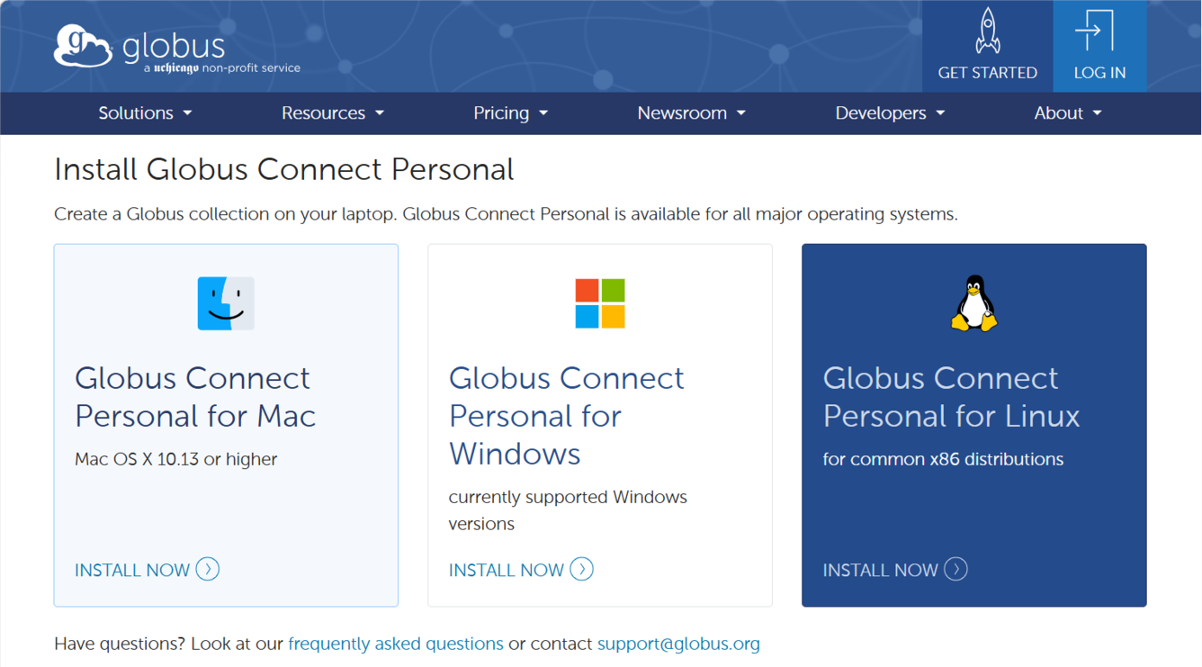Open the Resources menu
The width and height of the screenshot is (1202, 667).
click(333, 113)
